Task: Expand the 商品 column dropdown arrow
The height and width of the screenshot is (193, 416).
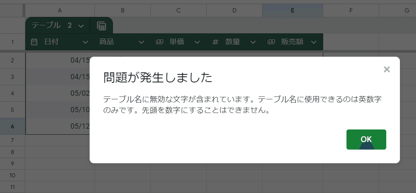Action: point(141,42)
